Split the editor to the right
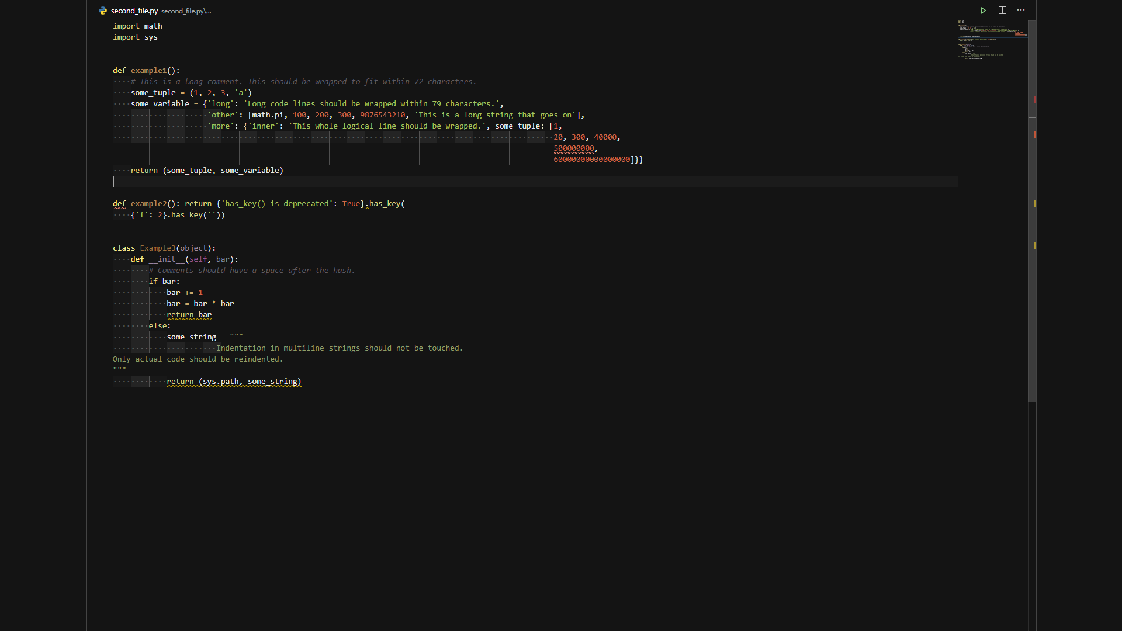The image size is (1122, 631). (1002, 11)
